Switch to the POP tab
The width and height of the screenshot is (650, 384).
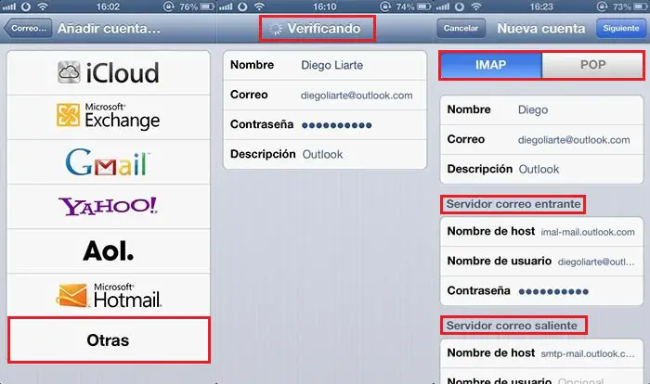[x=592, y=65]
